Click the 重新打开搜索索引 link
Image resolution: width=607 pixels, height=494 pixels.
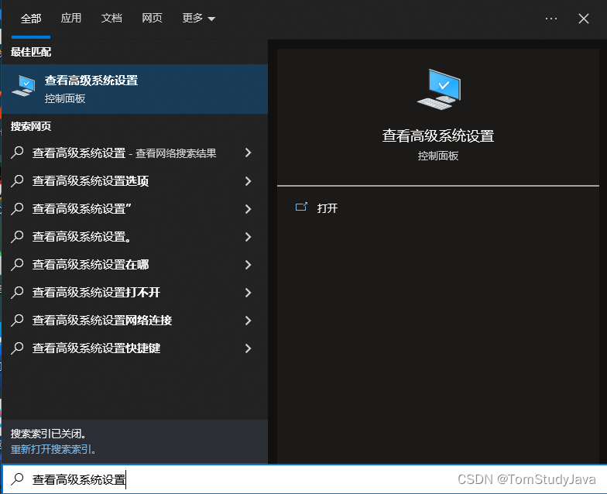click(x=53, y=449)
